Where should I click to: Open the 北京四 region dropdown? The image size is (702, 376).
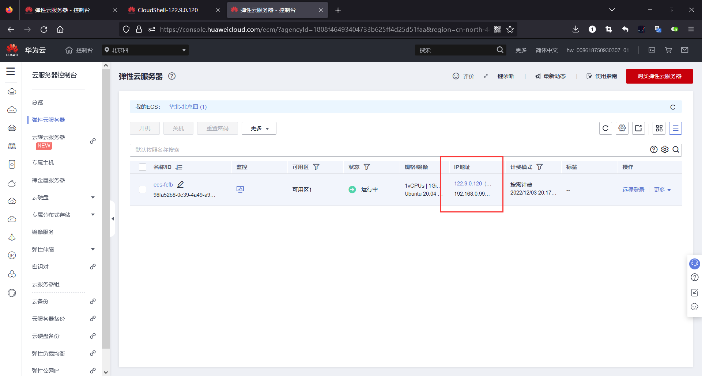pos(145,50)
